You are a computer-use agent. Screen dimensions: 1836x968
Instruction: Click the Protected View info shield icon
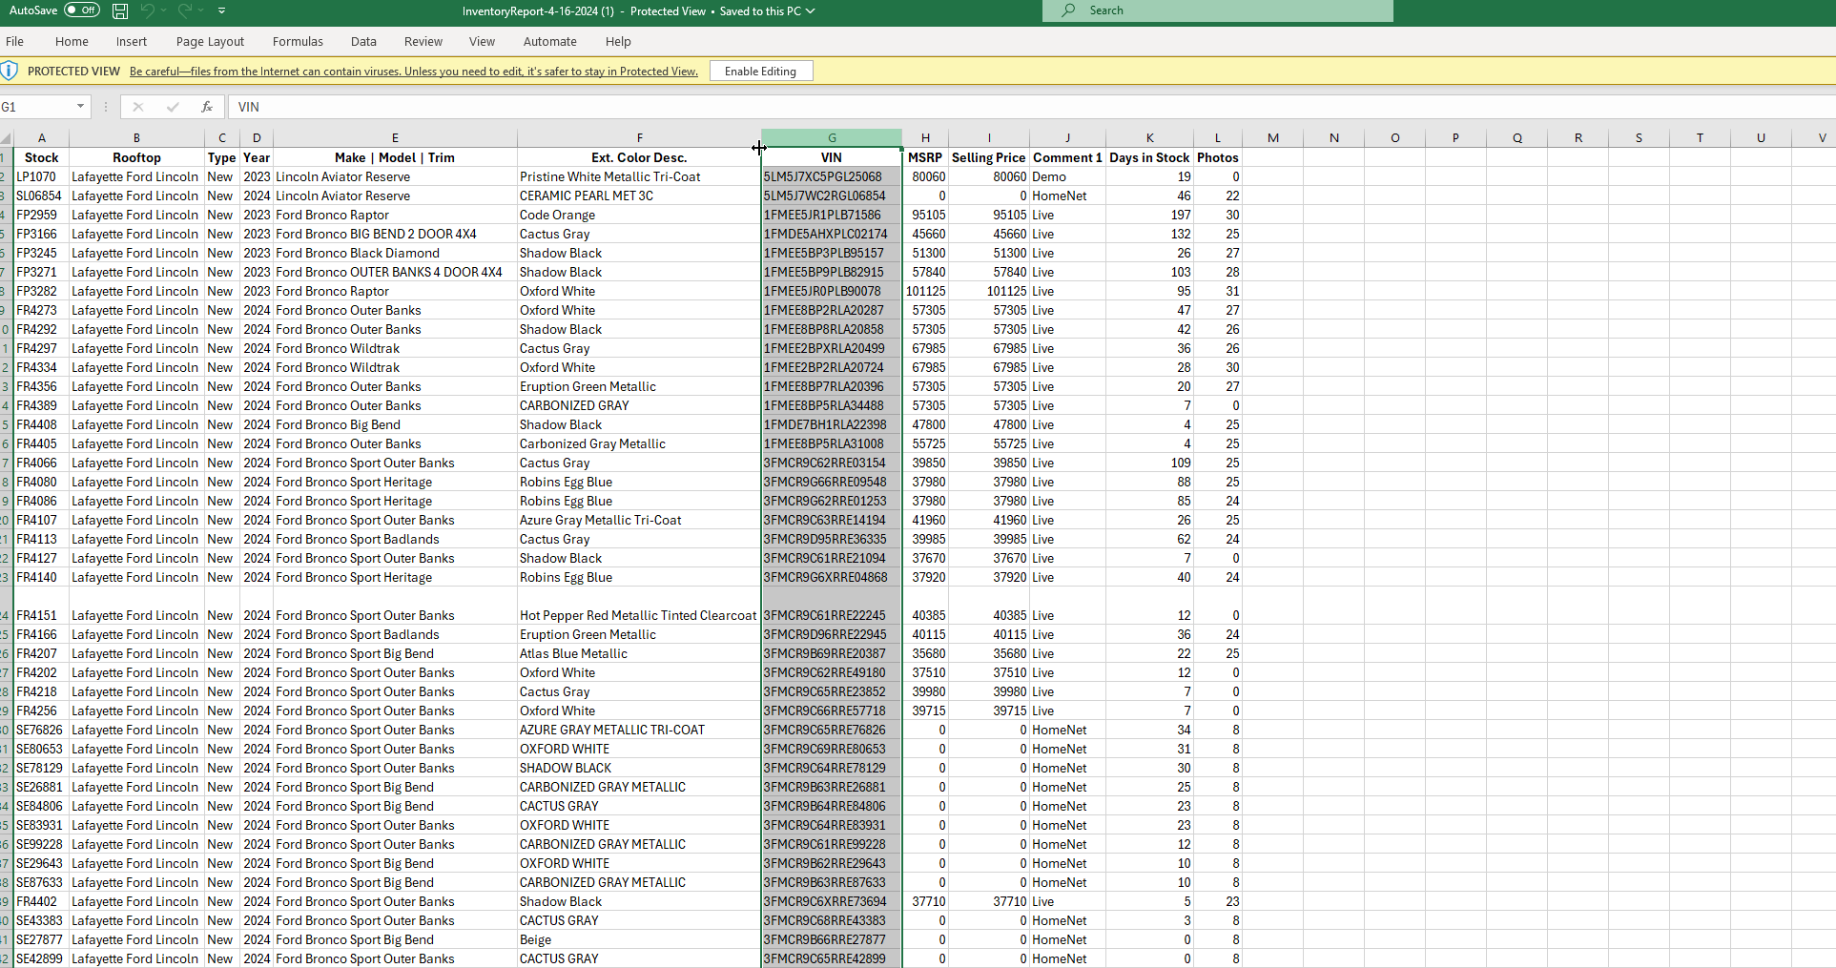(x=10, y=71)
